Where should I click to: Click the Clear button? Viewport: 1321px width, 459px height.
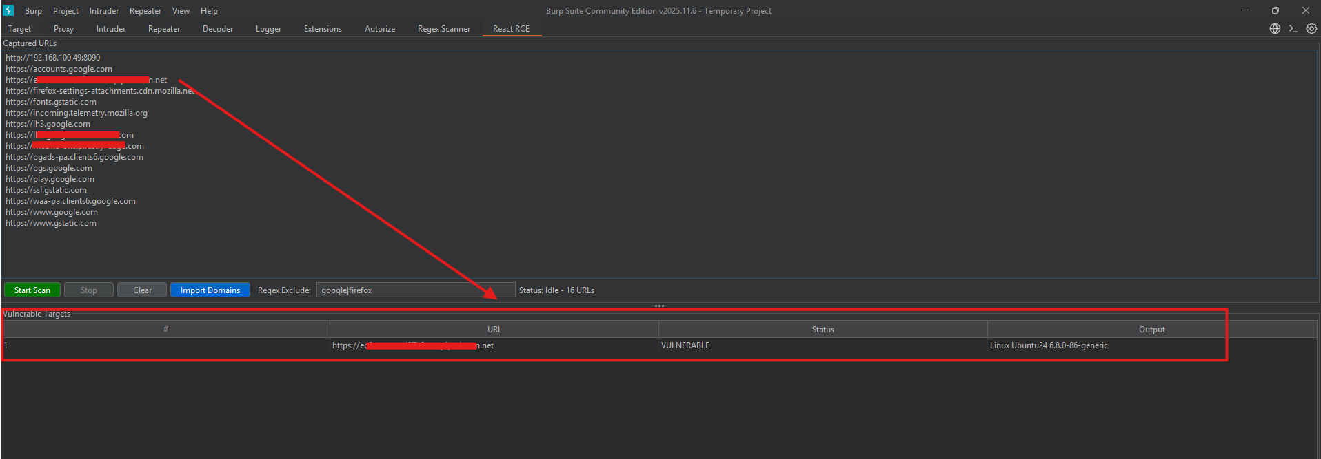142,290
